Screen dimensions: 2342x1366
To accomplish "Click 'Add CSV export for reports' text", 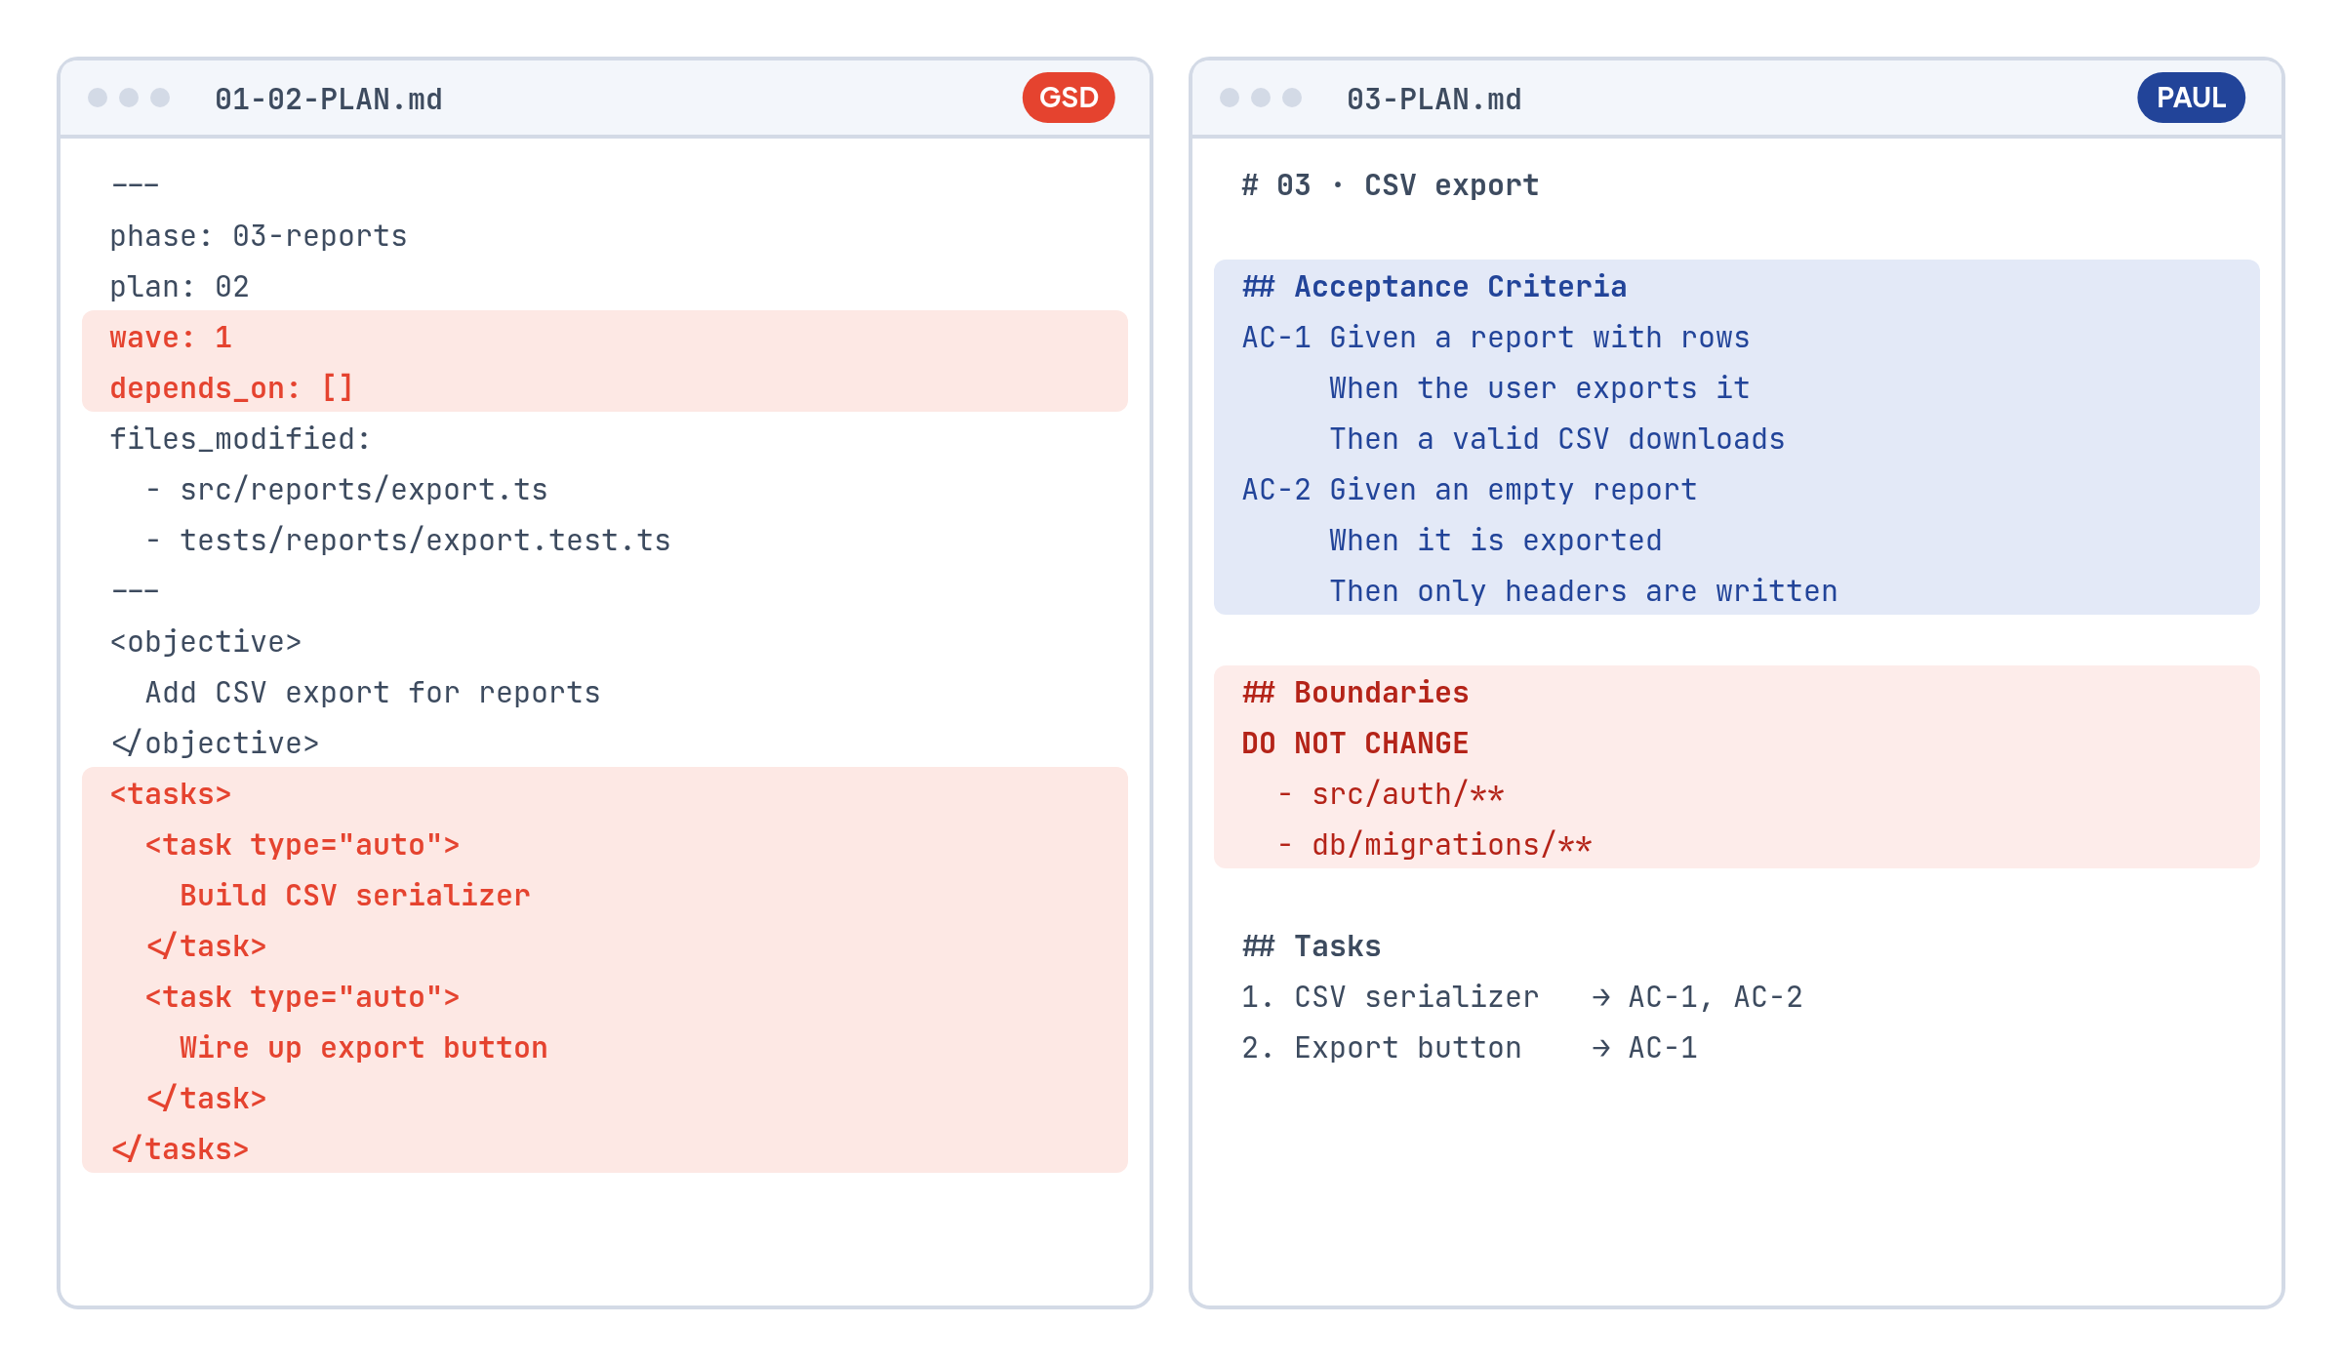I will pos(373,693).
